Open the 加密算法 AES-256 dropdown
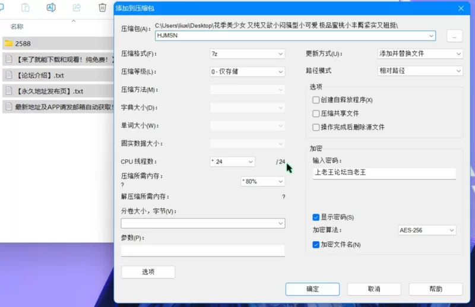The image size is (475, 307). (x=427, y=230)
